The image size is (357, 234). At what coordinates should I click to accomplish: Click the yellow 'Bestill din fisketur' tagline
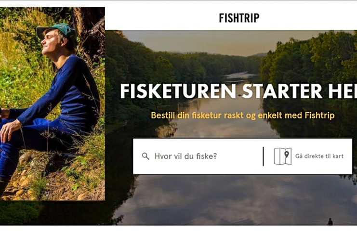243,115
